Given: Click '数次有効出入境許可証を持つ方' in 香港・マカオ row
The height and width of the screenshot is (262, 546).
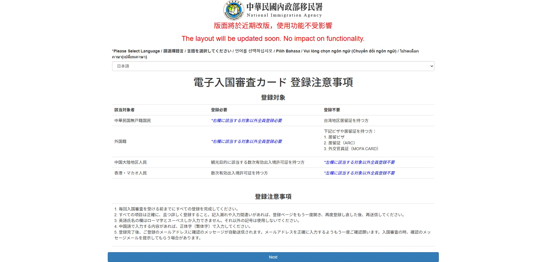Looking at the screenshot, I should pyautogui.click(x=239, y=173).
